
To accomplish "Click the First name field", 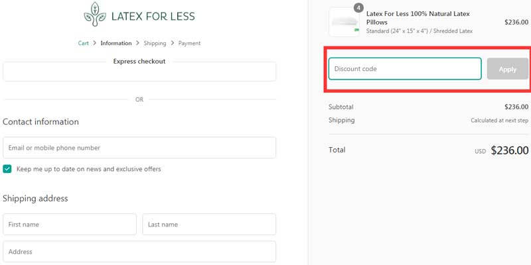I will (70, 224).
